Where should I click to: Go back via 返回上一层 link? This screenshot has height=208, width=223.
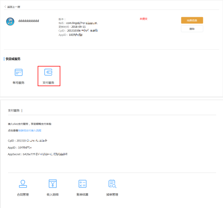(x=14, y=7)
